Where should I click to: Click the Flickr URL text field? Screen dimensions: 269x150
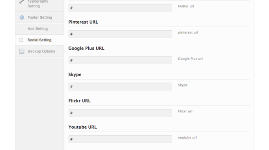(x=120, y=113)
